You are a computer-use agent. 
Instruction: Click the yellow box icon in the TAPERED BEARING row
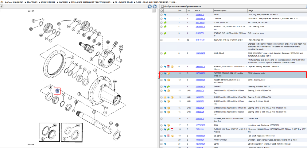tap(168, 73)
